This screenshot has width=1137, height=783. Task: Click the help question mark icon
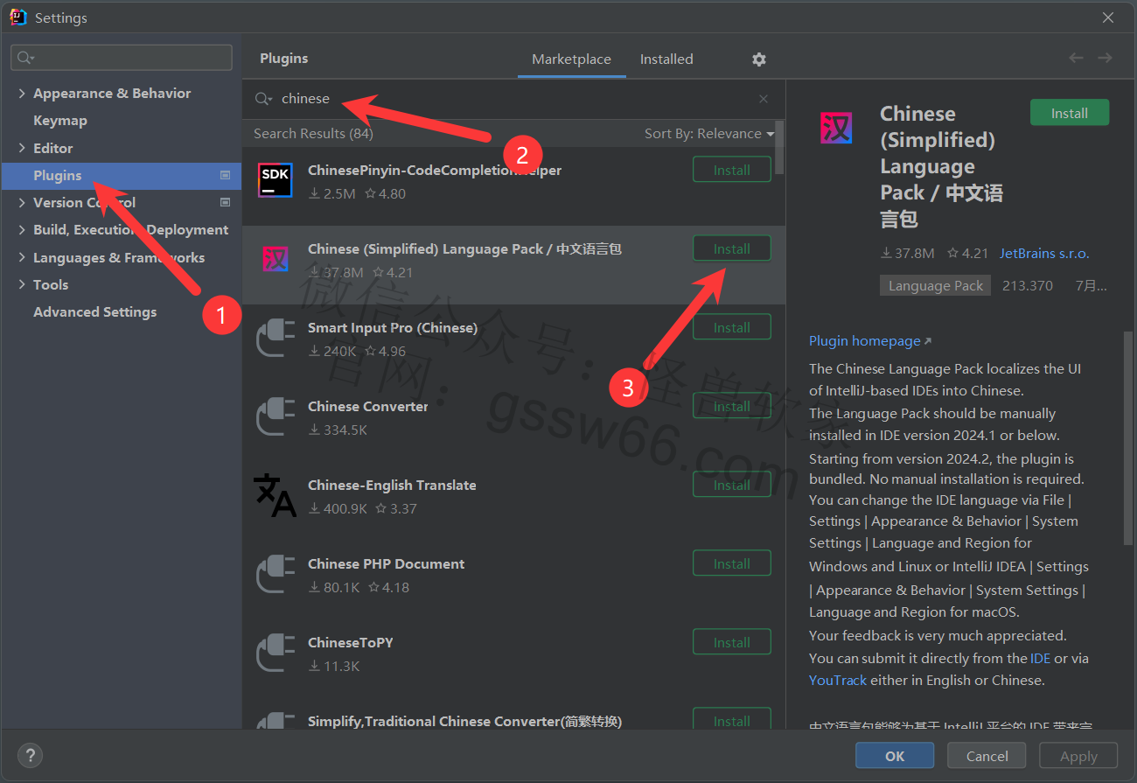pos(30,756)
